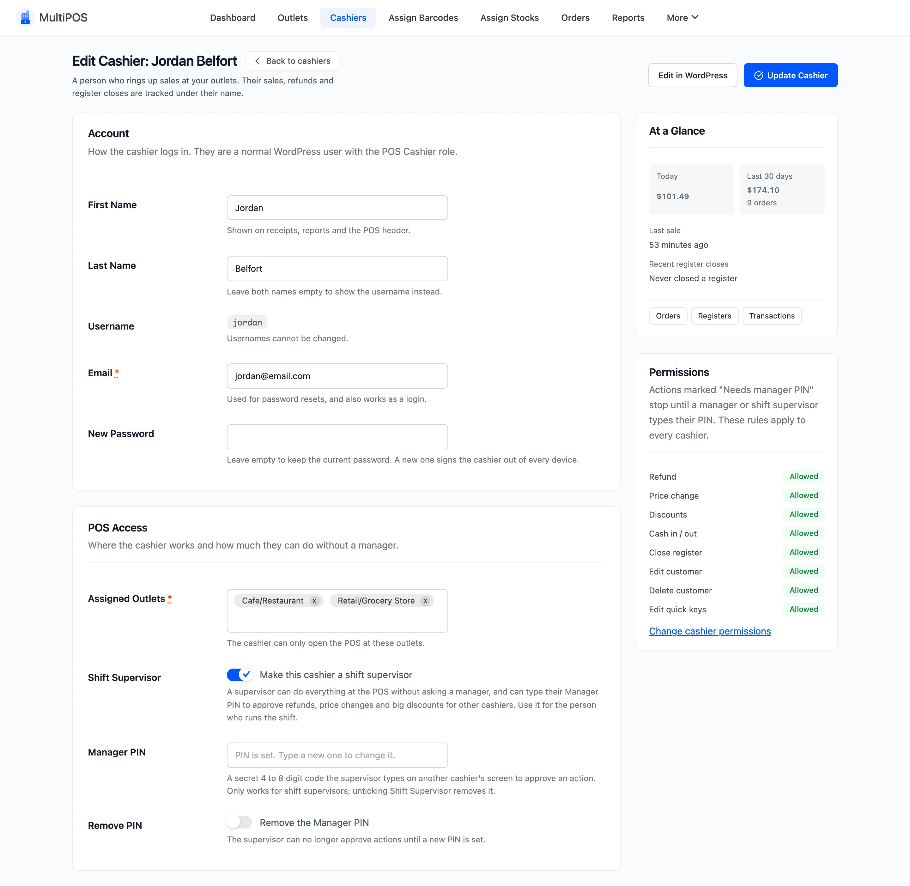Open Registers from At a Glance
910x886 pixels.
point(715,316)
